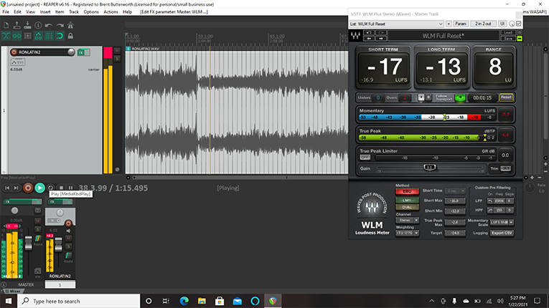Toggle snap magnet icon
This screenshot has width=549, height=308.
60,36
